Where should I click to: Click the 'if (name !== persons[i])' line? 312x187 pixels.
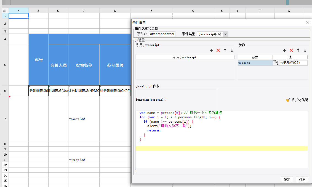[169, 122]
